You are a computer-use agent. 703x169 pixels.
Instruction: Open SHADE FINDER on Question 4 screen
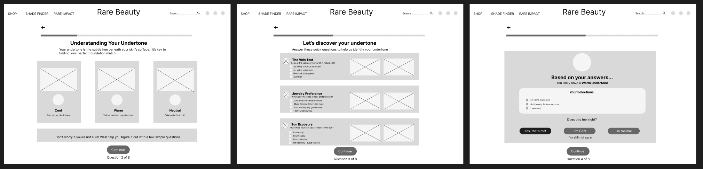[x=503, y=14]
